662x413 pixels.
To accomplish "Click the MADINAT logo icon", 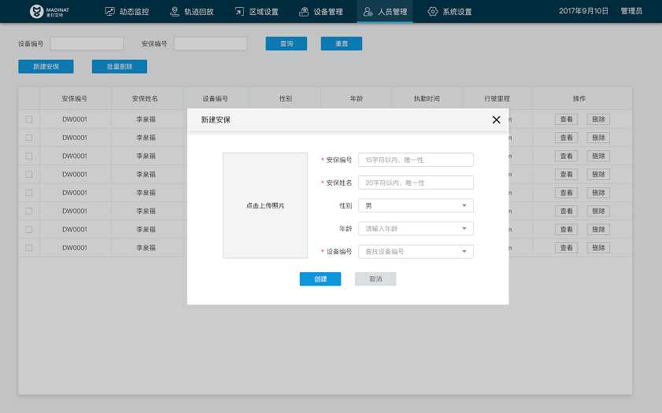I will [x=36, y=12].
